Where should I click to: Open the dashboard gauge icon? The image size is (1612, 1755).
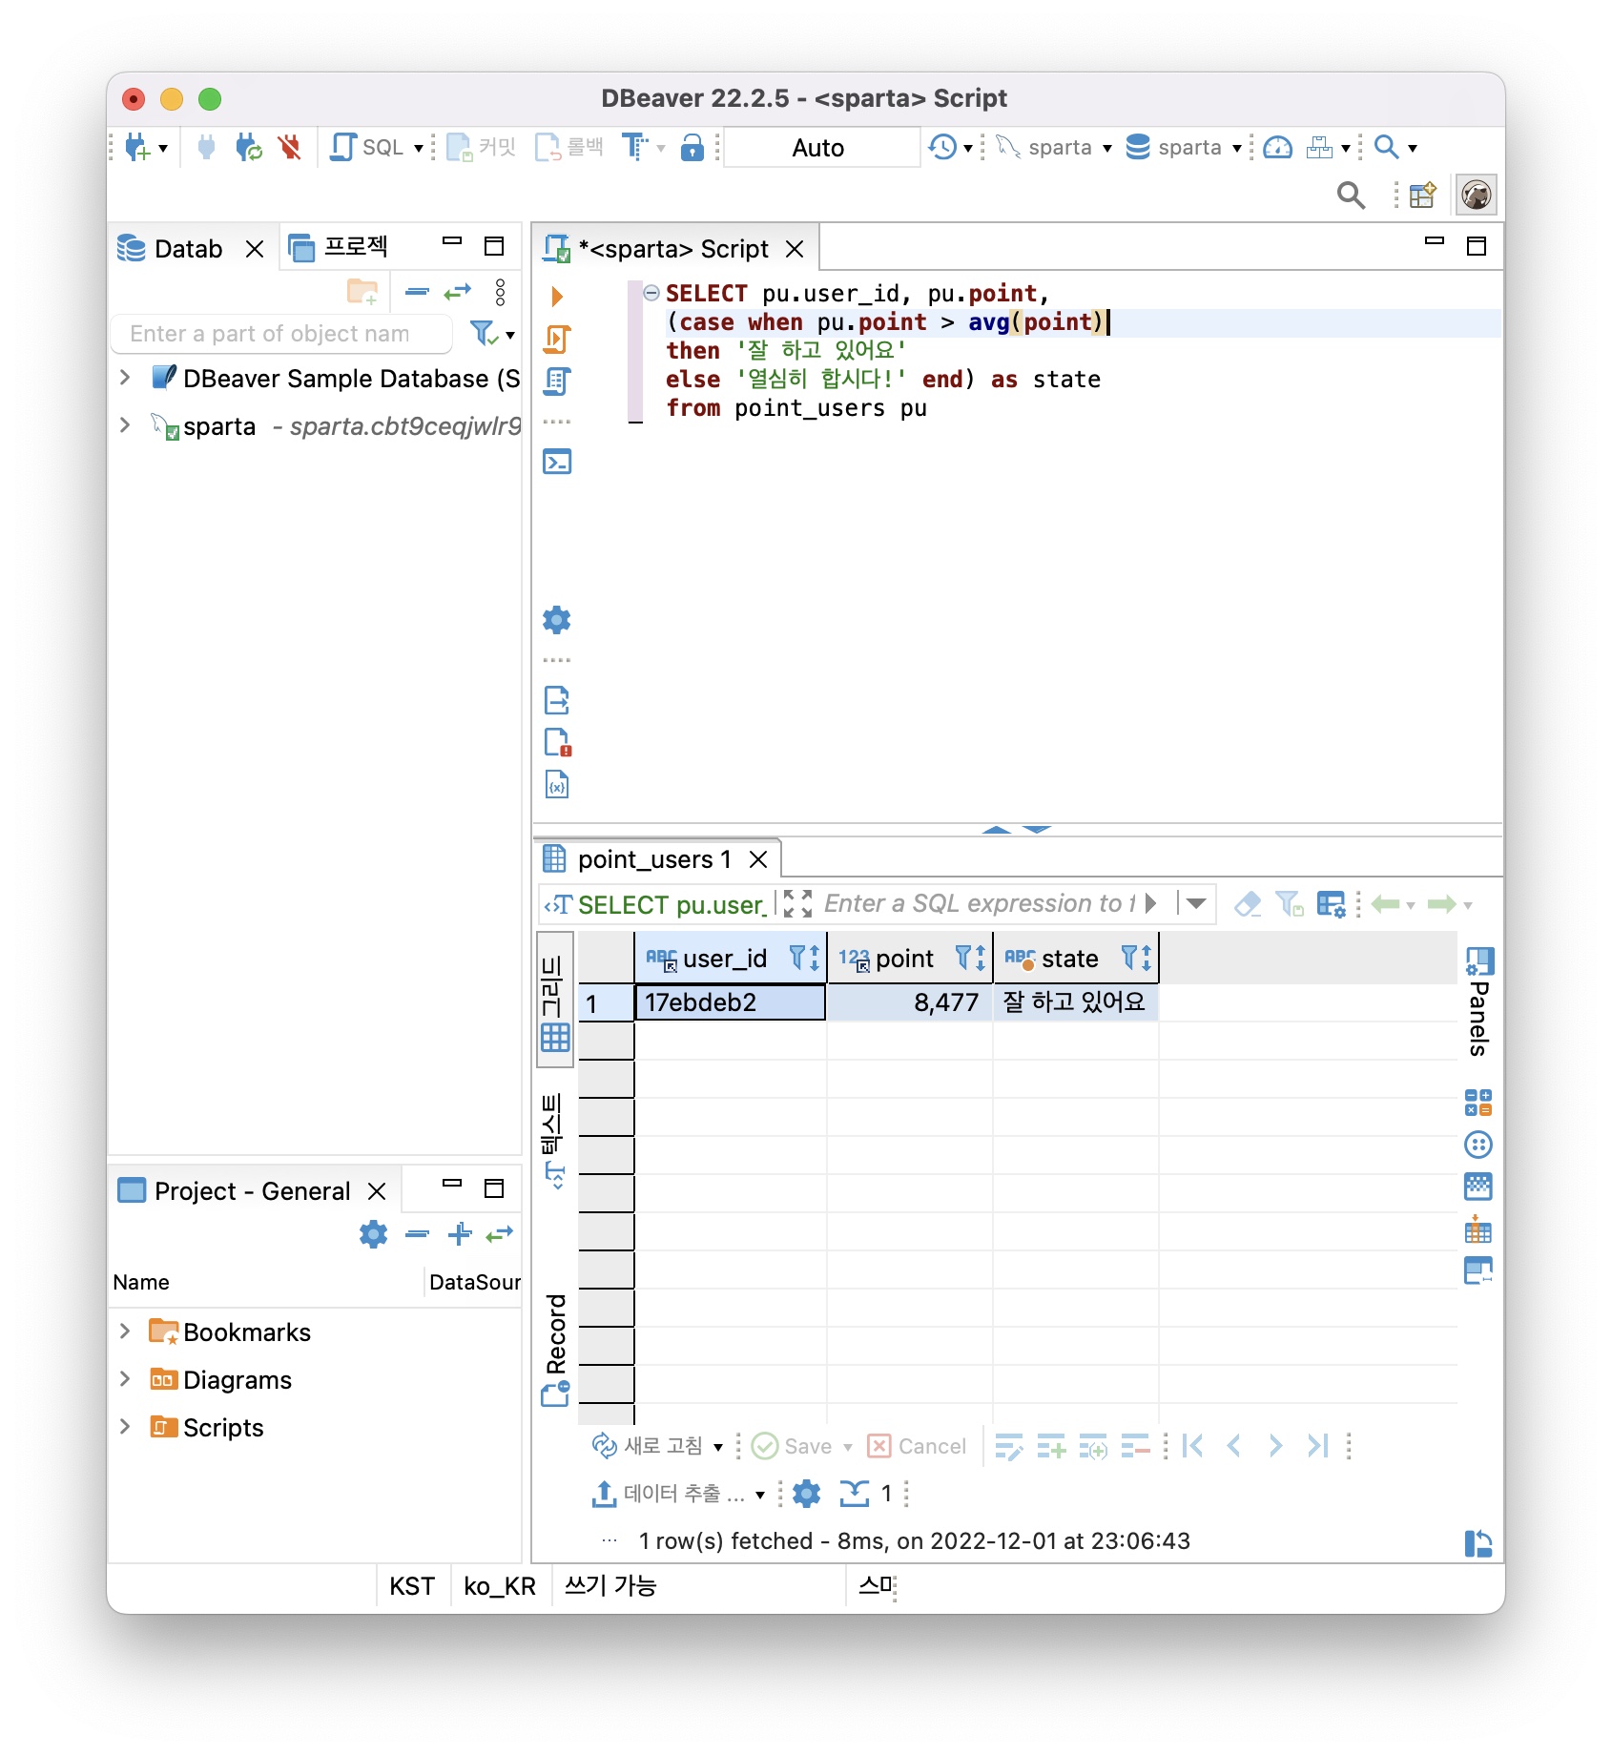tap(1277, 148)
